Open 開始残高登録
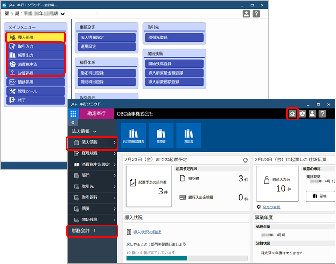Viewport: 336px width, 264px height. click(x=174, y=64)
